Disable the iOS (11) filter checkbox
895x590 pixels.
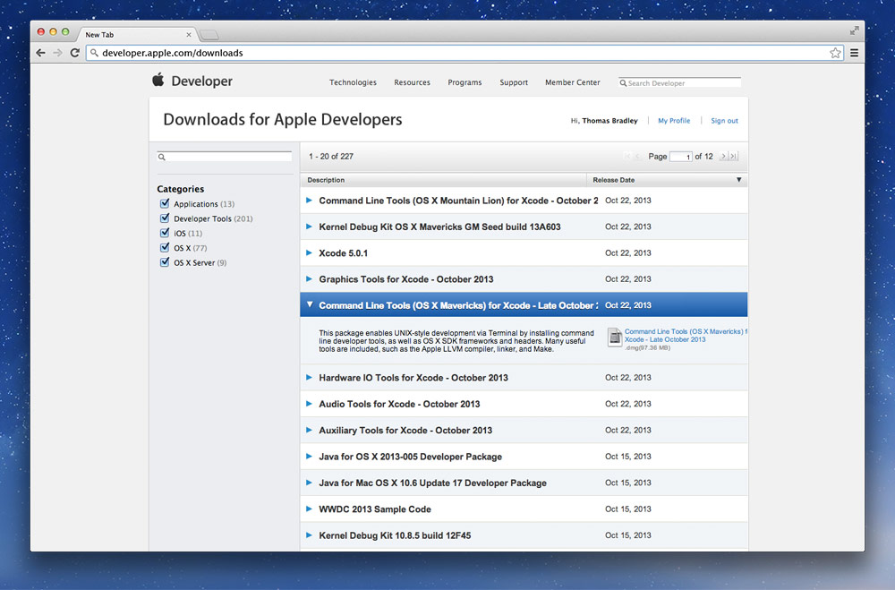(x=165, y=233)
